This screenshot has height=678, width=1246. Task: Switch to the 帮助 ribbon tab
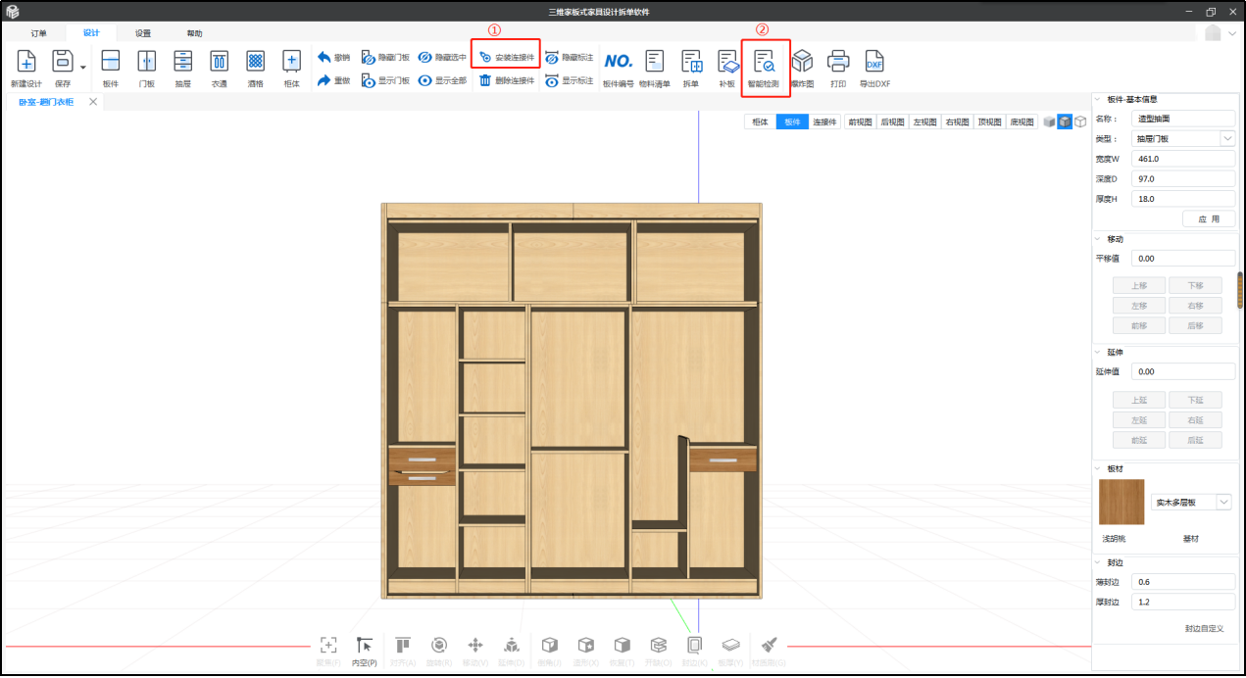pyautogui.click(x=195, y=32)
